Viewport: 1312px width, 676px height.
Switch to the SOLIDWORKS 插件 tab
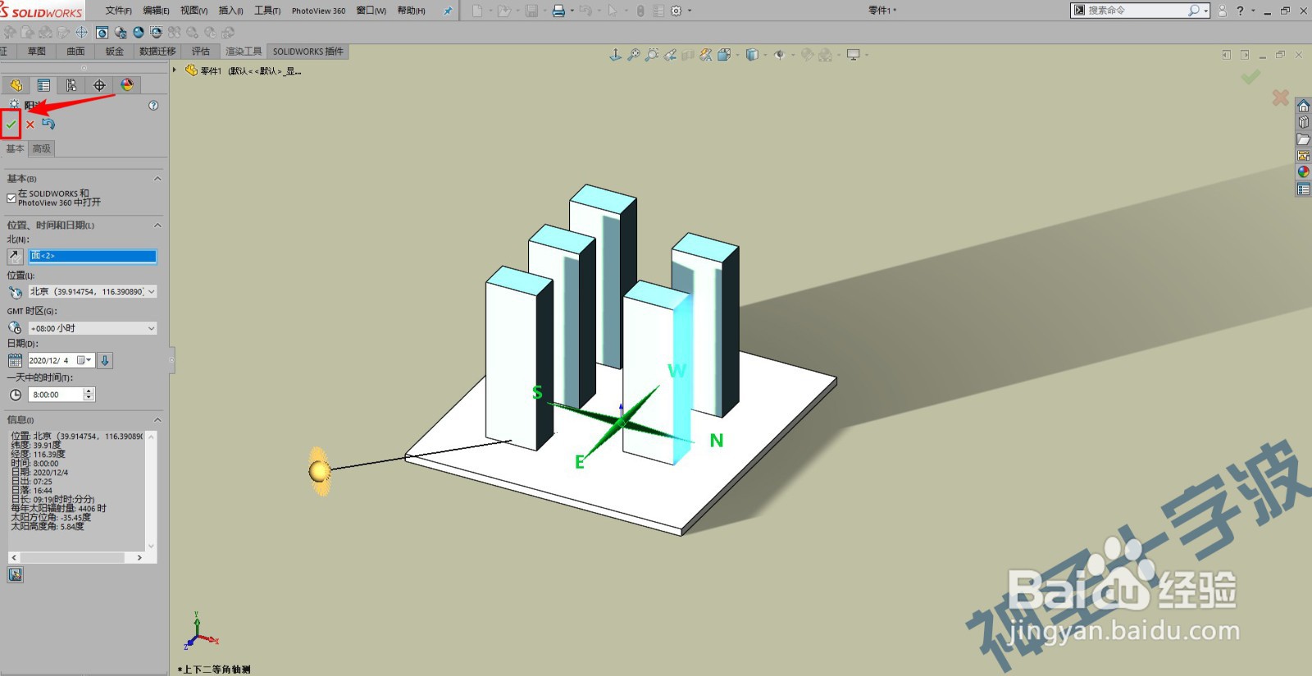click(308, 51)
